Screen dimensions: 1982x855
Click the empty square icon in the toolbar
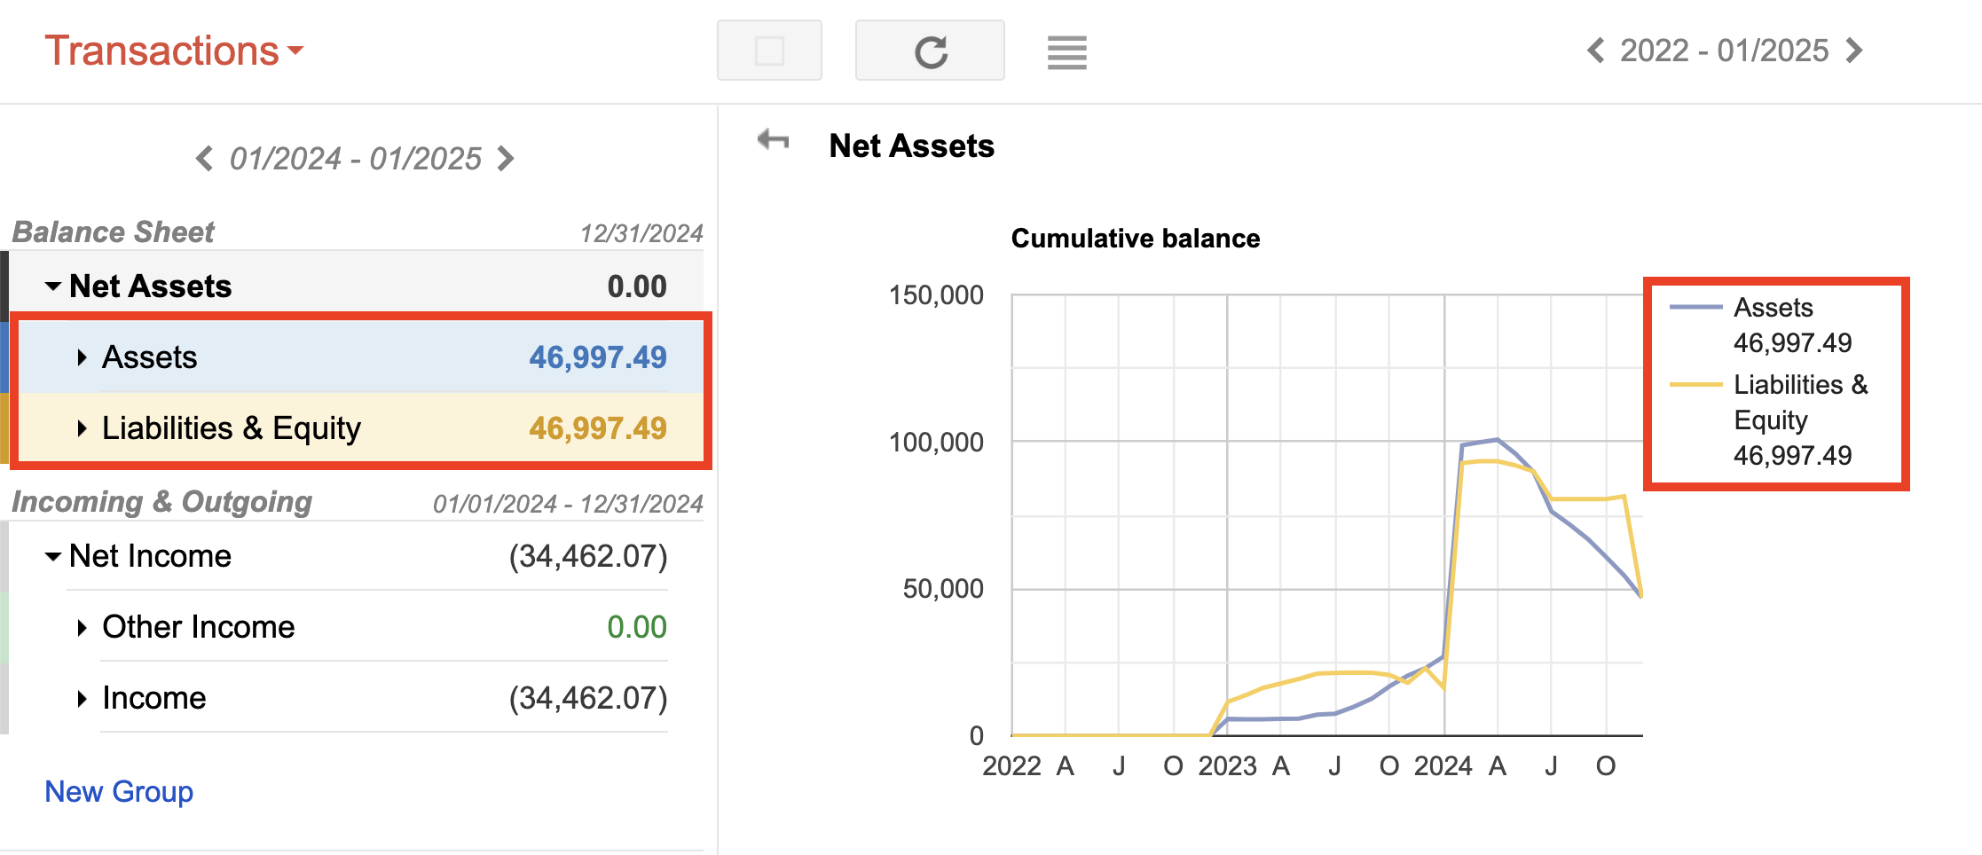tap(768, 51)
